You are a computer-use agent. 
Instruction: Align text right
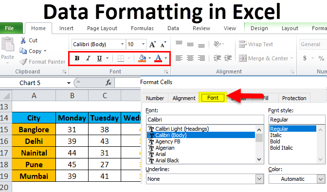coord(201,58)
